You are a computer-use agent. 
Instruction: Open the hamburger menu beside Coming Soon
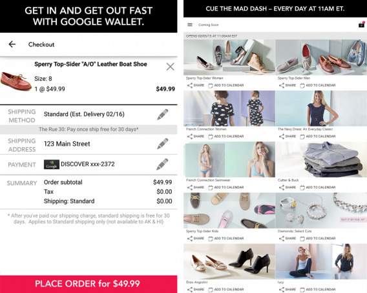coord(190,25)
